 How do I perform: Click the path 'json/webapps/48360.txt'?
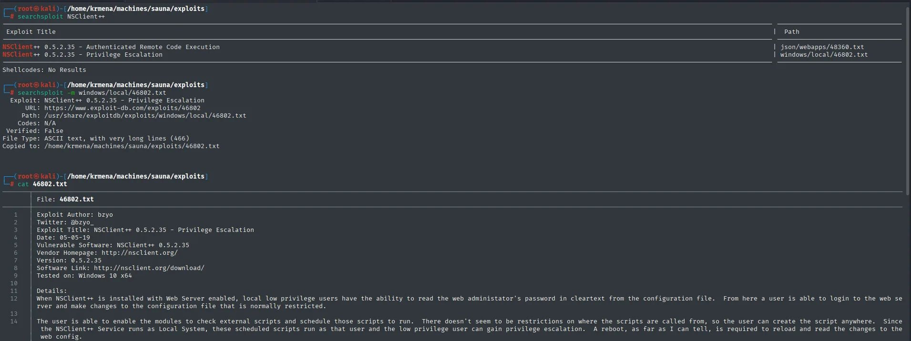pos(822,47)
